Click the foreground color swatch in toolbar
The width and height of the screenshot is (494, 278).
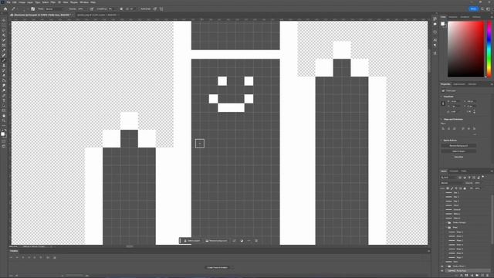(x=2, y=134)
